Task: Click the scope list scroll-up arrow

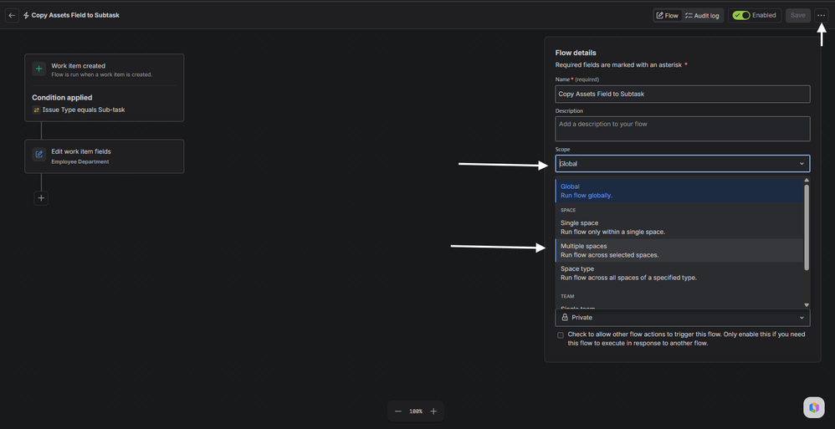Action: pyautogui.click(x=807, y=181)
